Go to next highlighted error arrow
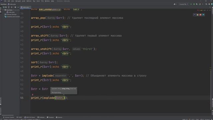 click(210, 10)
